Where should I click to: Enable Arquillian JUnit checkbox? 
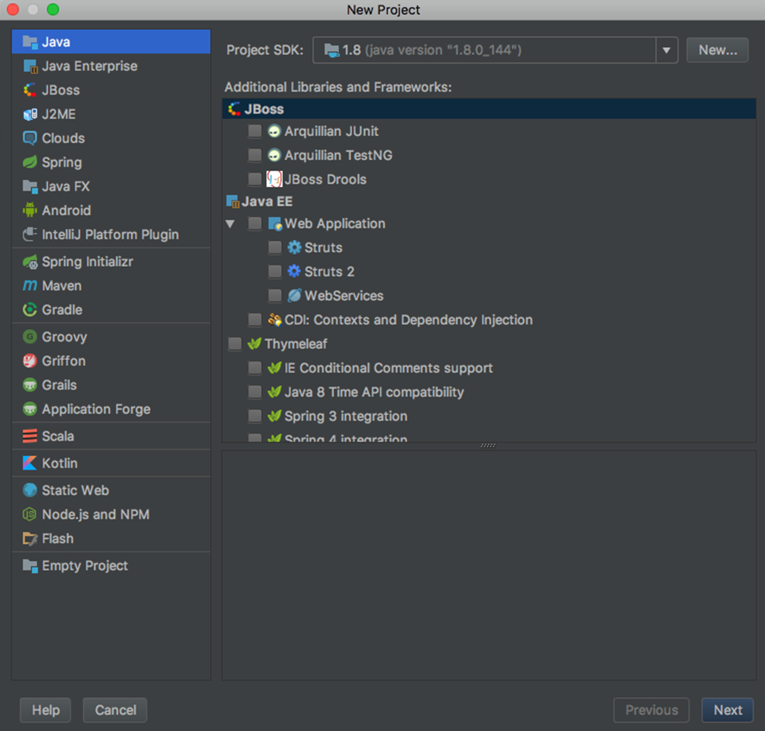pos(255,131)
